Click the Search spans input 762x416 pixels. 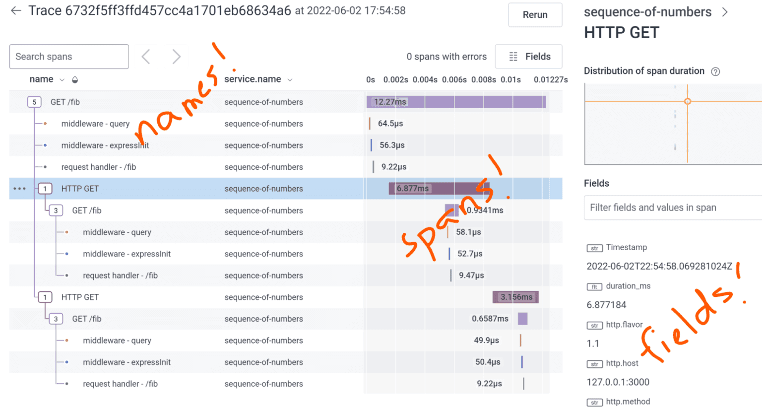click(x=69, y=57)
